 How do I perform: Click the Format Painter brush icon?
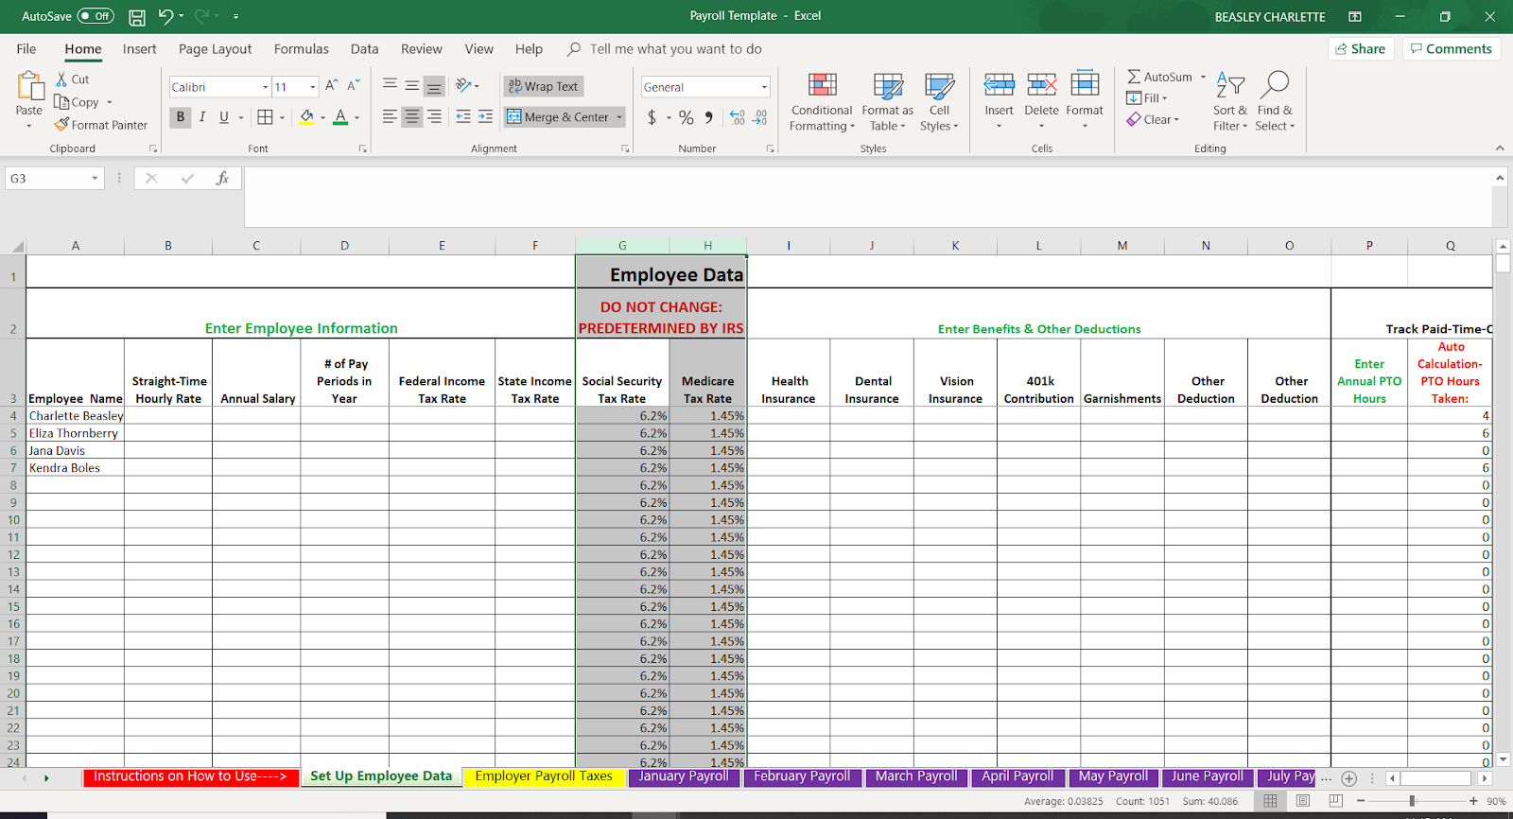62,125
